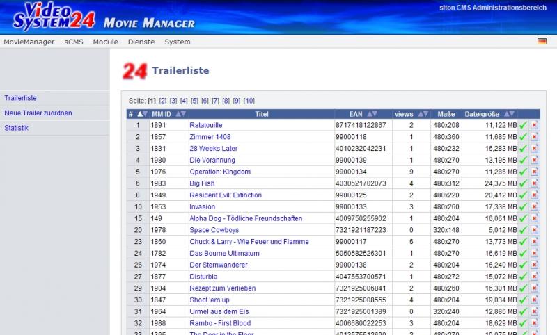Click the green check for Space Cowboys
Screen dimensions: 557x335
pos(524,230)
